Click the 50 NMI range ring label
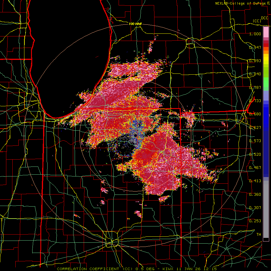This screenshot has height=271, width=271. [135, 79]
